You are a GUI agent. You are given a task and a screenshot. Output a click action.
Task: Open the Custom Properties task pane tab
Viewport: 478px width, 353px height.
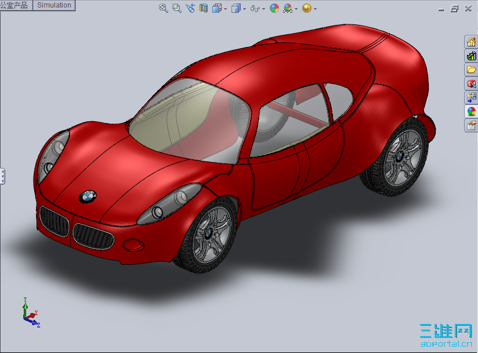coord(471,125)
